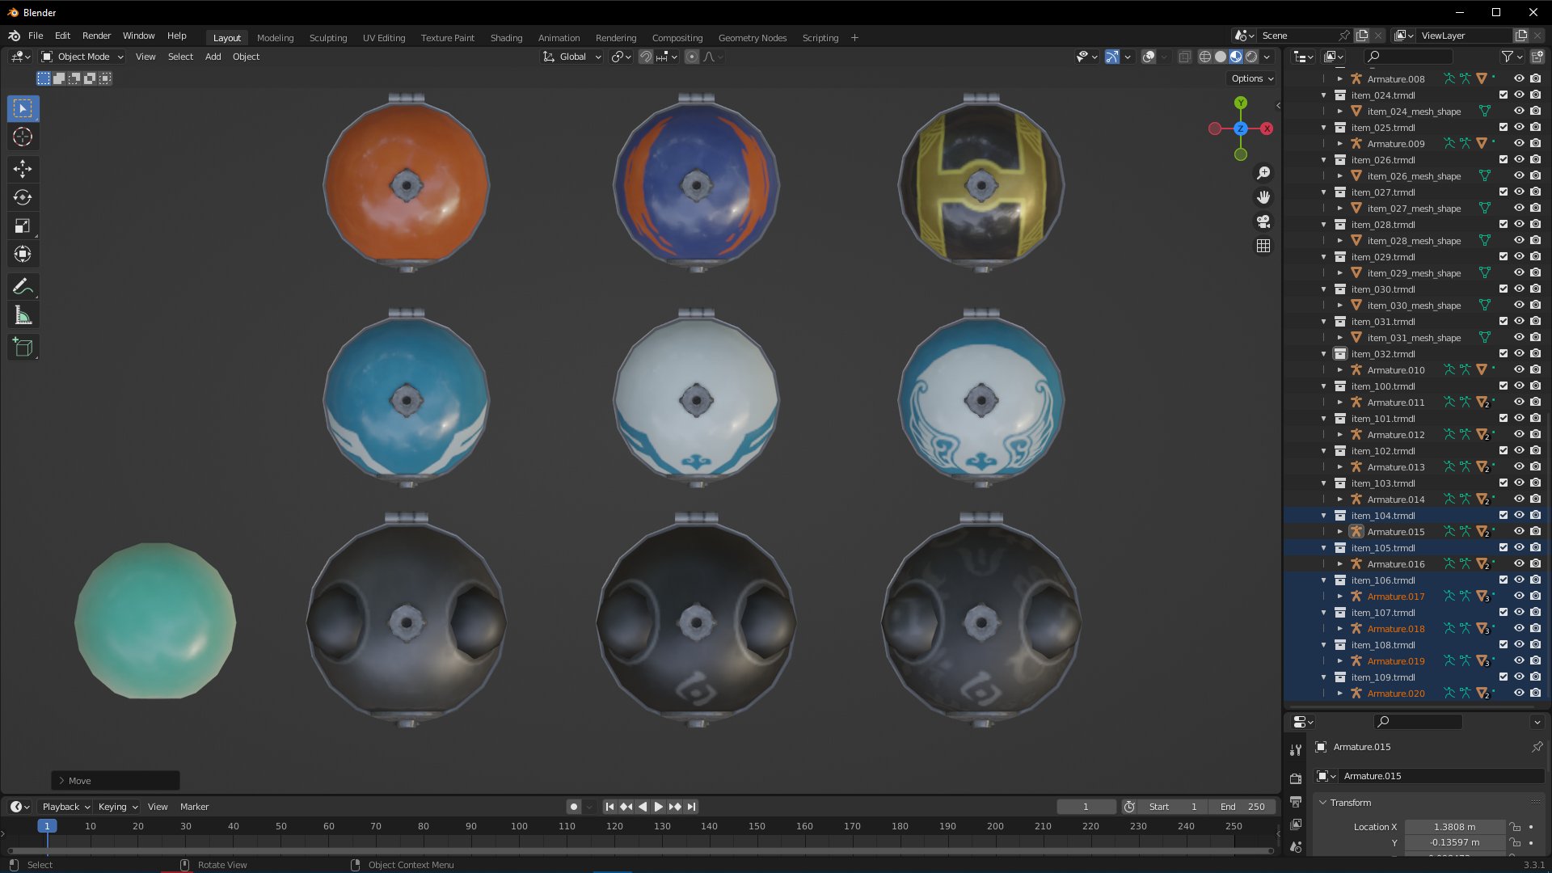Click the Location X value field

pyautogui.click(x=1453, y=826)
